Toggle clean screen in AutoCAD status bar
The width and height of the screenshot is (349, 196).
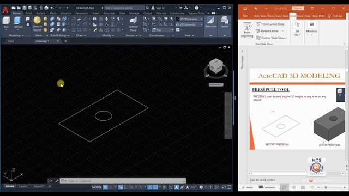tap(224, 187)
